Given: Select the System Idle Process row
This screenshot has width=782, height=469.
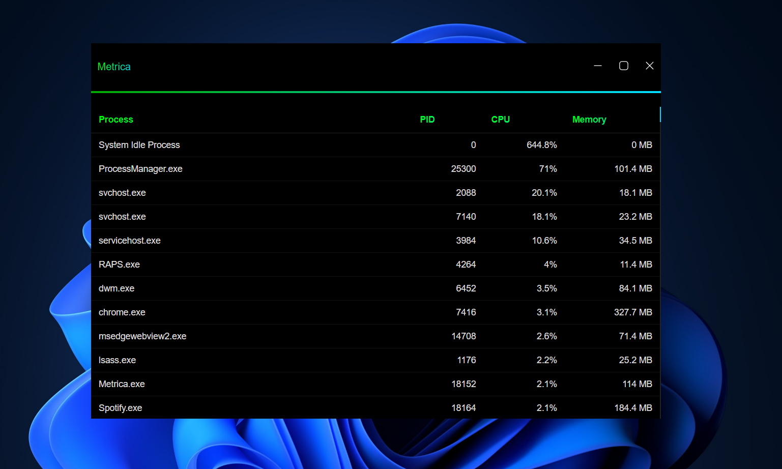Looking at the screenshot, I should pos(305,145).
